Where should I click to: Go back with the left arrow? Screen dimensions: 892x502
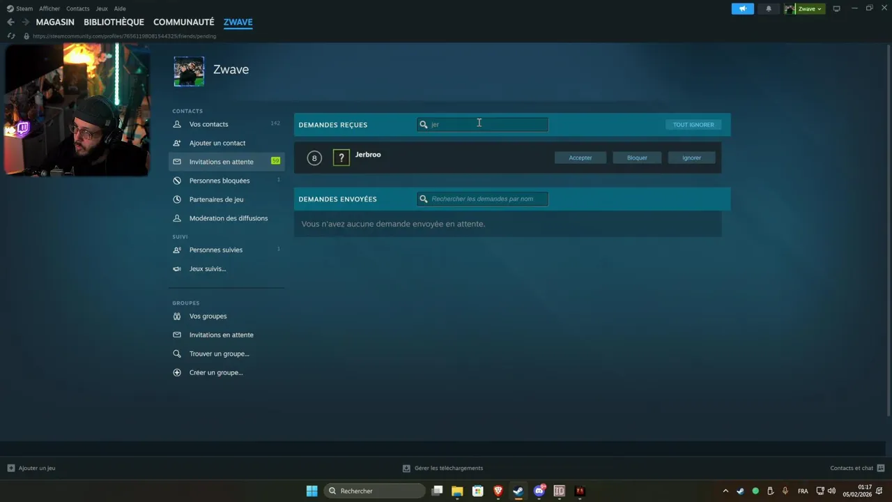tap(10, 22)
